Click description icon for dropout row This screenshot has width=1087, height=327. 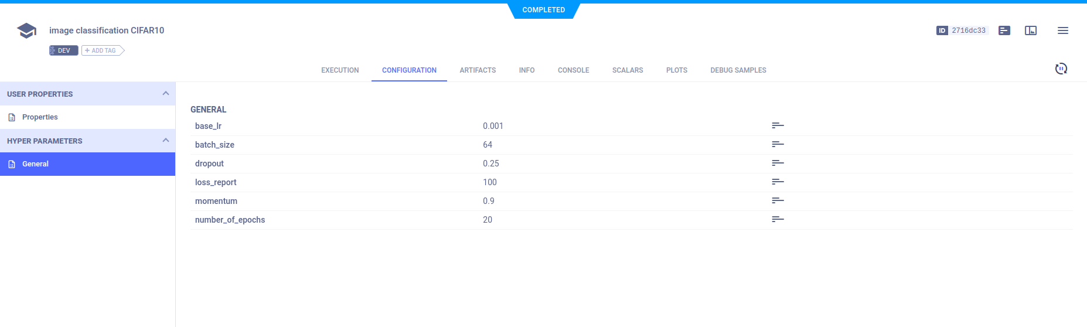tap(778, 163)
